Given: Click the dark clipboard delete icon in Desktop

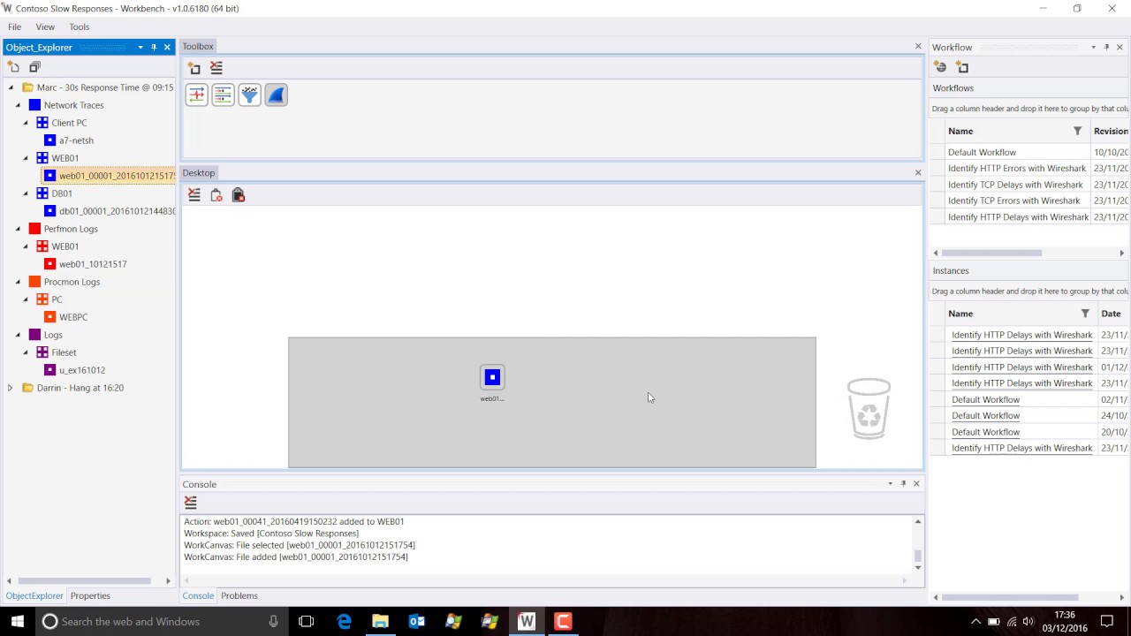Looking at the screenshot, I should click(x=238, y=195).
